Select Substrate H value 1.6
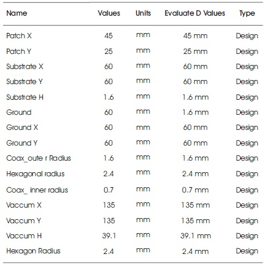Screen dimensions: 265x265 [108, 97]
